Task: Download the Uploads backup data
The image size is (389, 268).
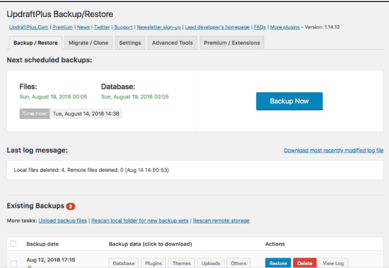Action: [x=211, y=263]
